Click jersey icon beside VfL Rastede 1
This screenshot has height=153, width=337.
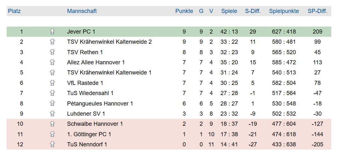52,83
